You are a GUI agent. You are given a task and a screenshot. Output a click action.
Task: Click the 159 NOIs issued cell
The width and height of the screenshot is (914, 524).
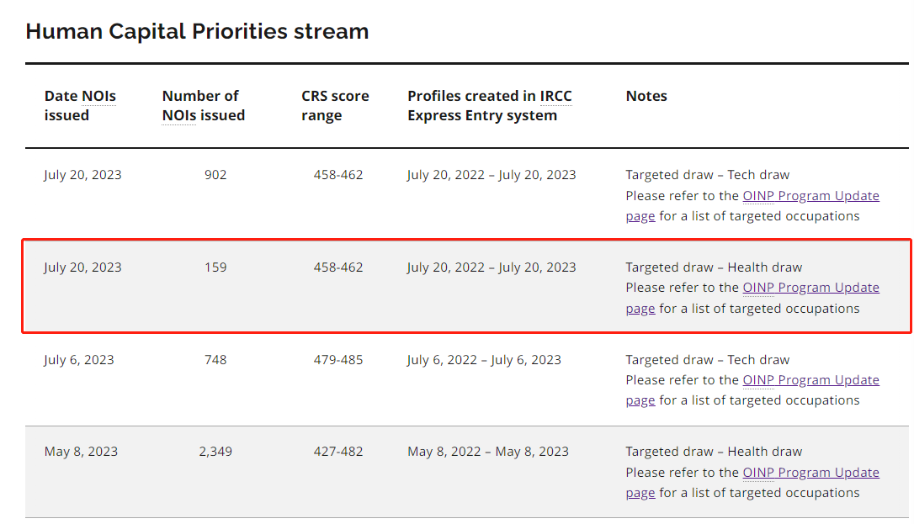point(215,267)
